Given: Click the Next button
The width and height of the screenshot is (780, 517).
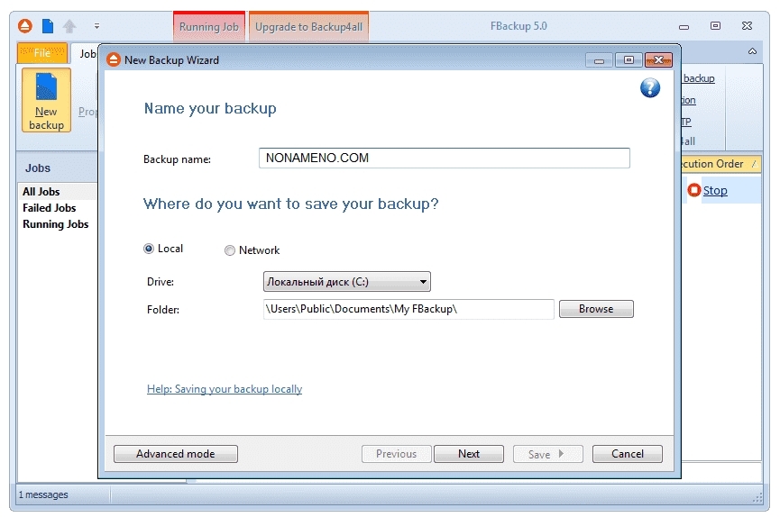Looking at the screenshot, I should (469, 454).
